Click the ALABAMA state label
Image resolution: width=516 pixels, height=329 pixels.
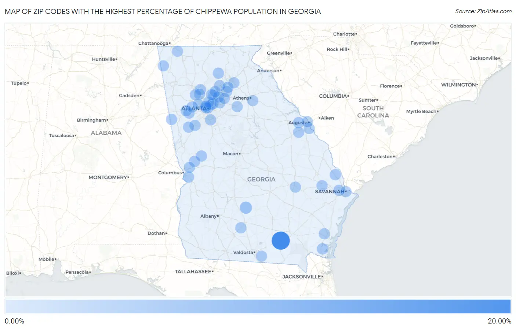106,133
